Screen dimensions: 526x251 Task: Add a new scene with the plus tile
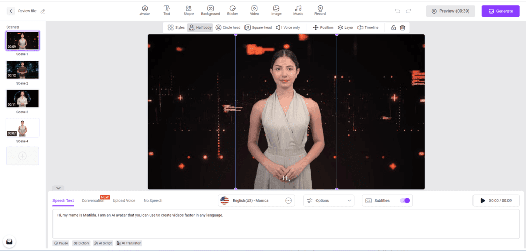click(23, 156)
